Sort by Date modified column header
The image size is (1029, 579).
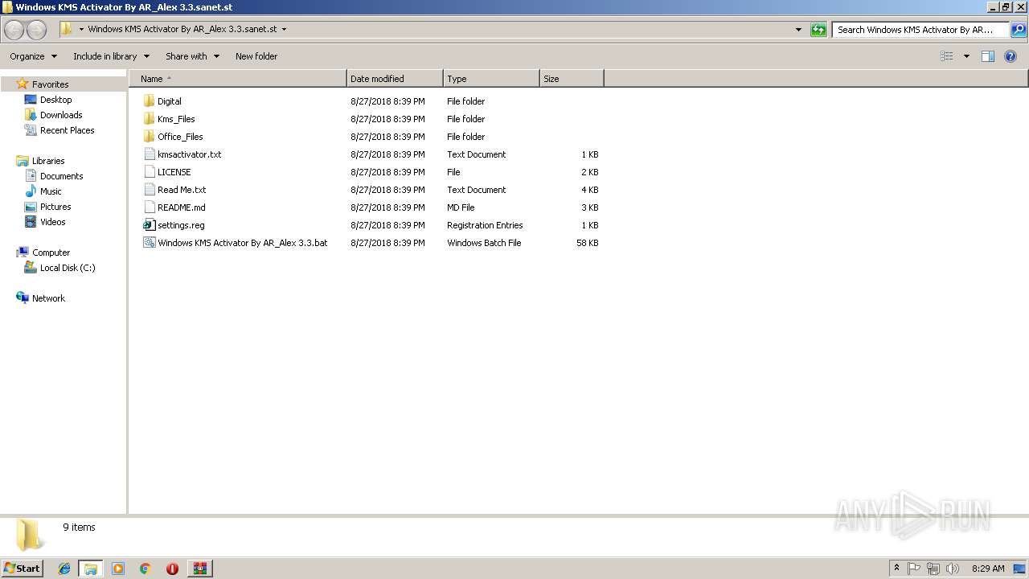pyautogui.click(x=395, y=79)
